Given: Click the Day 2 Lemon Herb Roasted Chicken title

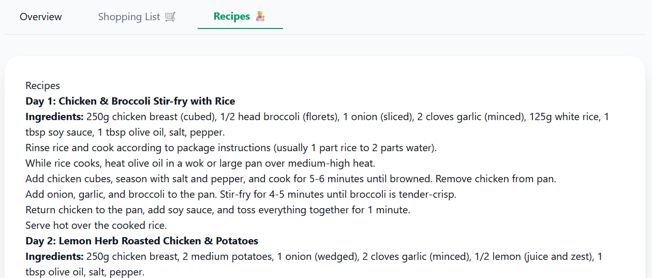Looking at the screenshot, I should point(142,241).
